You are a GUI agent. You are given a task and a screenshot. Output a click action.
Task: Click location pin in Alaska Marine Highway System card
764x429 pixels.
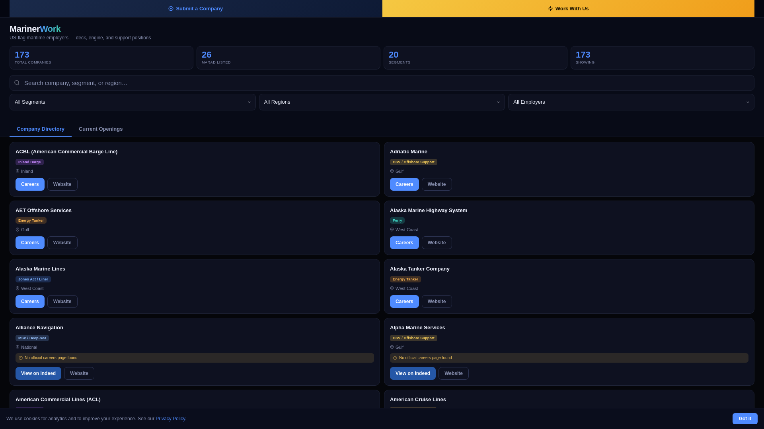(x=392, y=230)
